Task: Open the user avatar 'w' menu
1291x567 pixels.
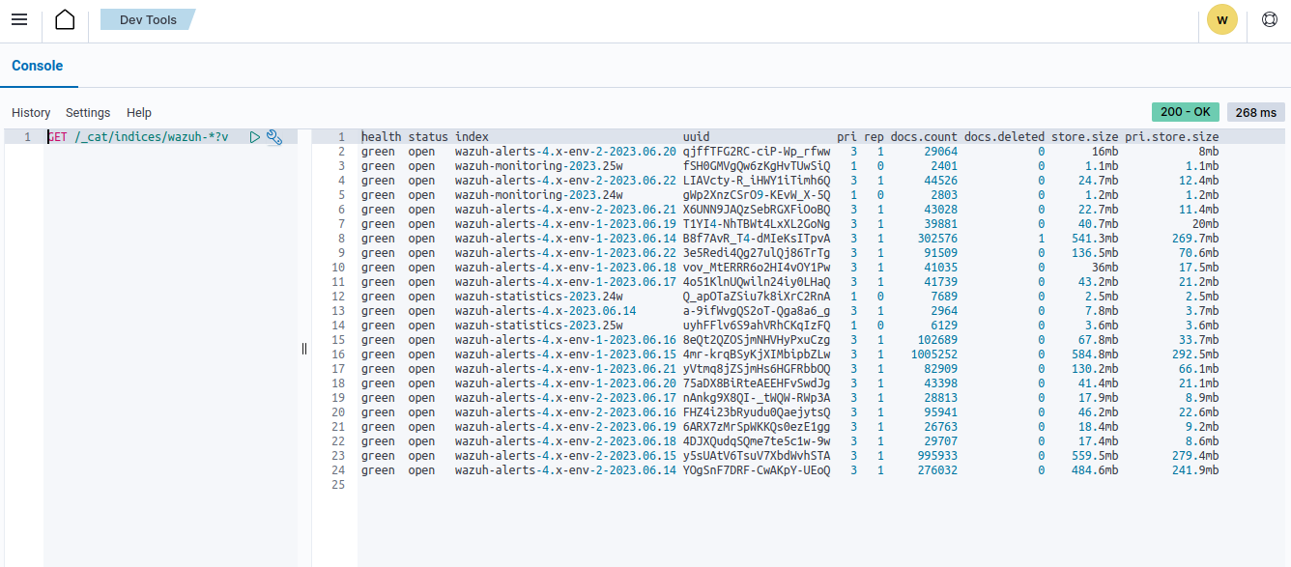Action: 1222,19
